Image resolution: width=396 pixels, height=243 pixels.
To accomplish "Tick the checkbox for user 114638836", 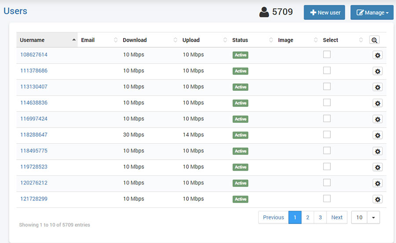I will click(327, 103).
